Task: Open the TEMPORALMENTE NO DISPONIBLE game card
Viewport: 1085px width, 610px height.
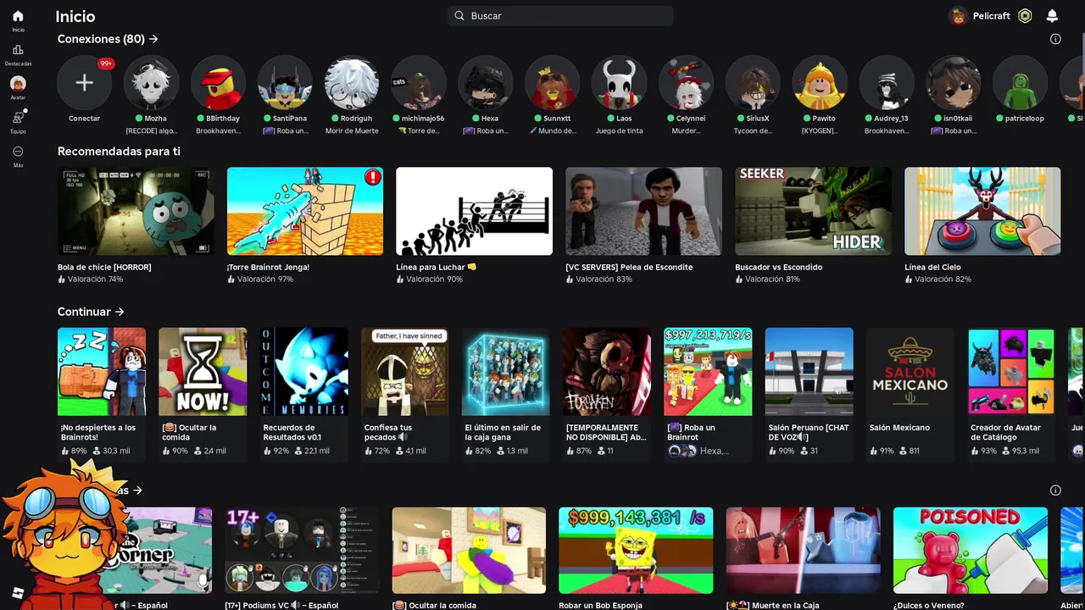Action: point(607,393)
